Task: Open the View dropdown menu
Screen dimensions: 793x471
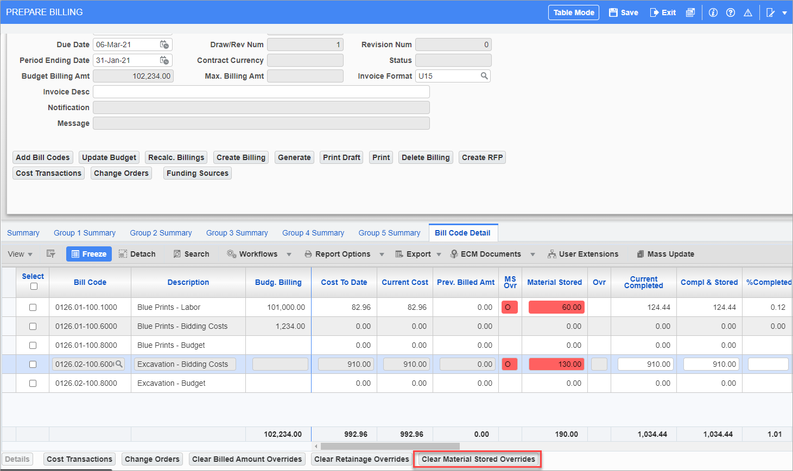Action: (x=20, y=253)
